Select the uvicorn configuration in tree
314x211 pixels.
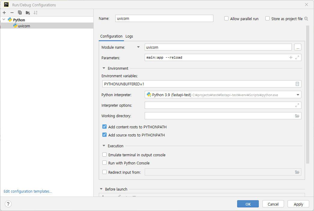47,26
